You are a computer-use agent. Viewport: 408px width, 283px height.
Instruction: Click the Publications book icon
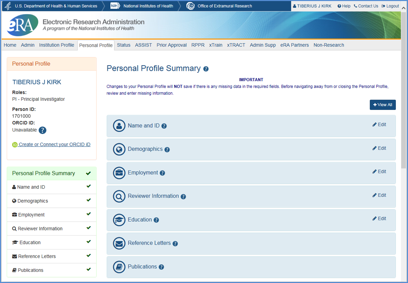click(x=119, y=267)
